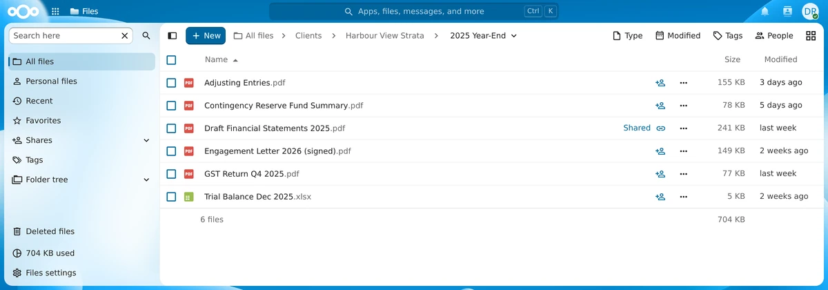Click the 704 KB used storage indicator
The image size is (828, 290).
click(81, 253)
